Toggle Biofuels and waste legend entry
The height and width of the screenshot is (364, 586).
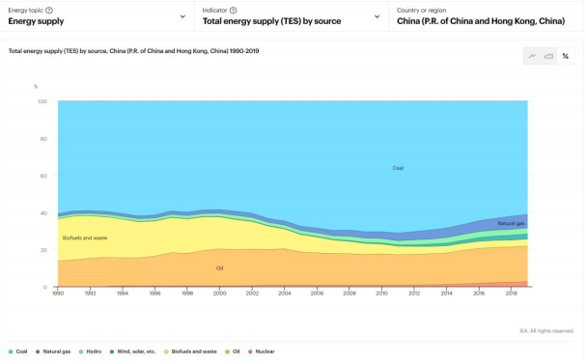[190, 351]
